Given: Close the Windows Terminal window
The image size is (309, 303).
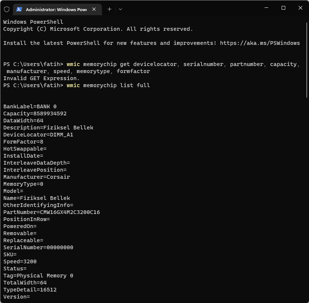Looking at the screenshot, I should click(300, 8).
